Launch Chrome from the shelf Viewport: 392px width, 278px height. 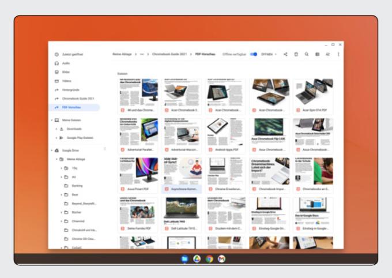click(209, 259)
